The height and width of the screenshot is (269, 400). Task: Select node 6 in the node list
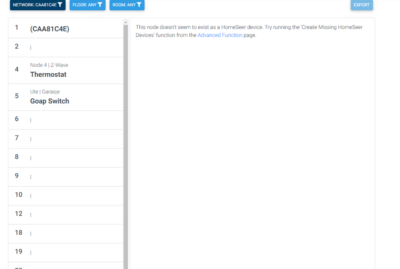pos(66,120)
